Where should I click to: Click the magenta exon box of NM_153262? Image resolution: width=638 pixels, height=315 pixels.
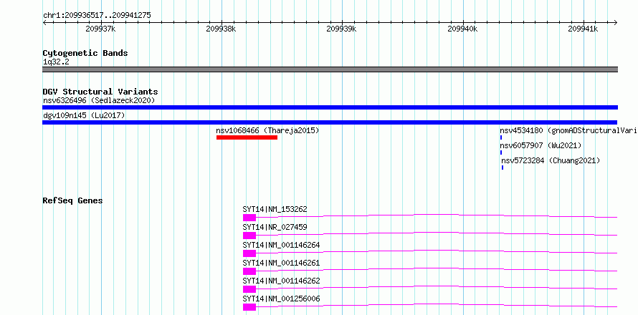[249, 218]
